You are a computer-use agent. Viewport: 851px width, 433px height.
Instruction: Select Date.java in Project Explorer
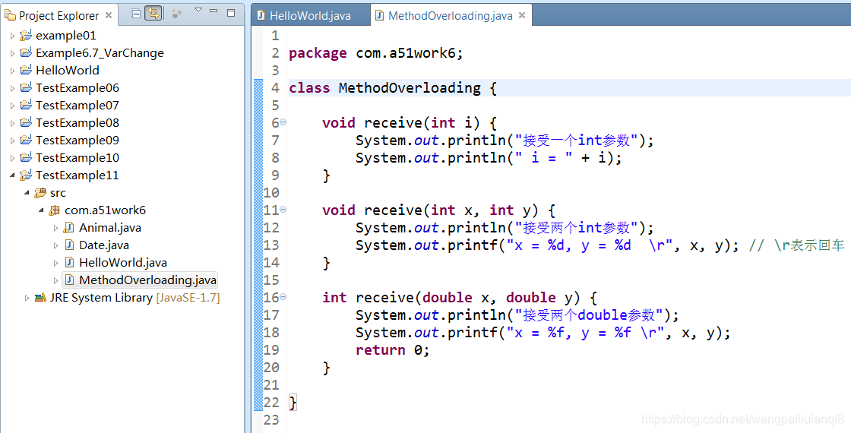pyautogui.click(x=104, y=245)
